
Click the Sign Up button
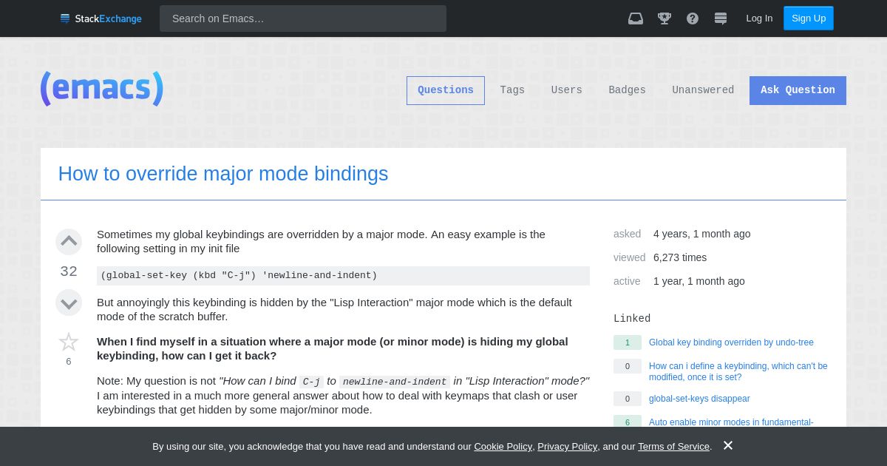point(809,18)
